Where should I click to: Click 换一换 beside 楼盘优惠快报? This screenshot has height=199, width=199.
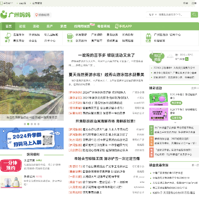pyautogui.click(x=195, y=165)
